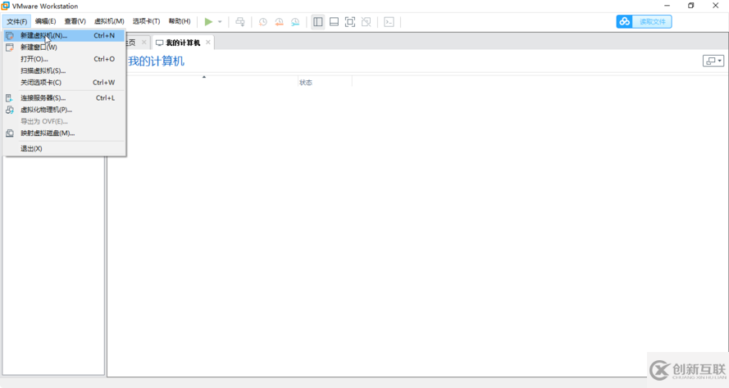Select 退出(X) from file menu
The height and width of the screenshot is (388, 729).
(64, 148)
